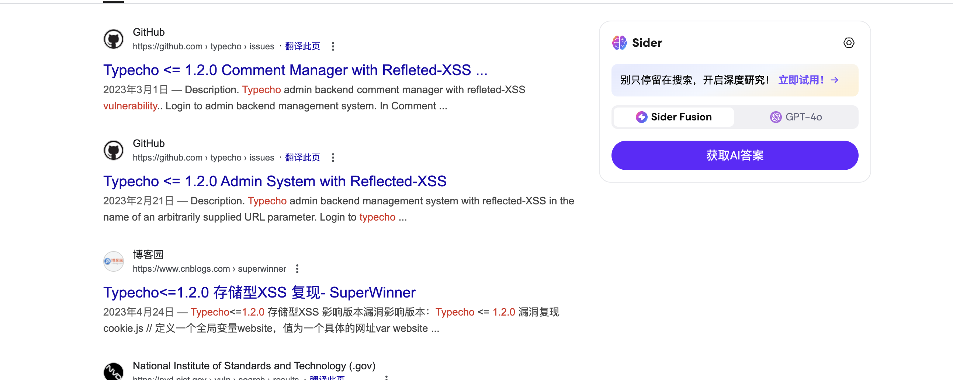Click the NIST site favicon
The image size is (953, 380).
[114, 372]
